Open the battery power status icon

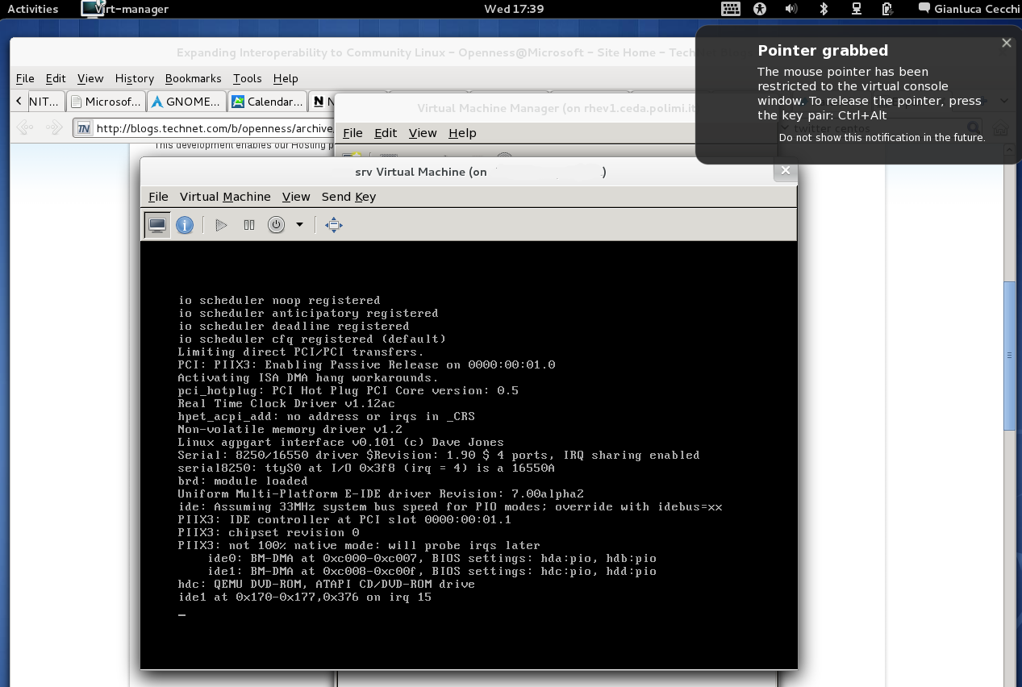click(887, 9)
